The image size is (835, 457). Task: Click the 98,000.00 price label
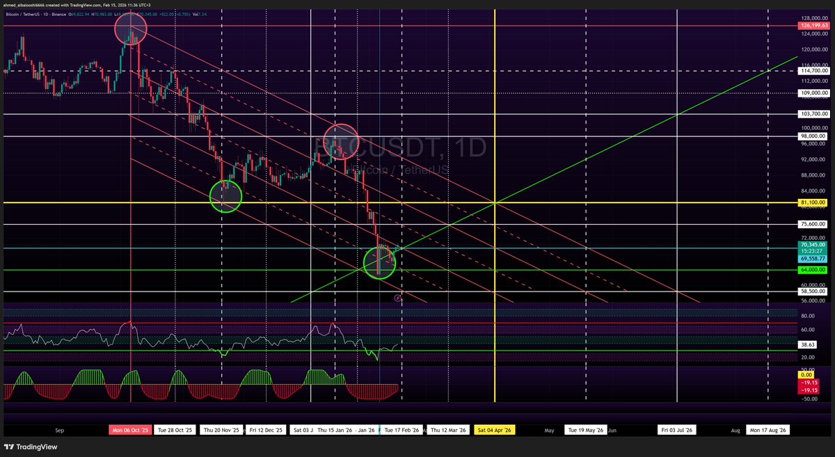tap(813, 136)
